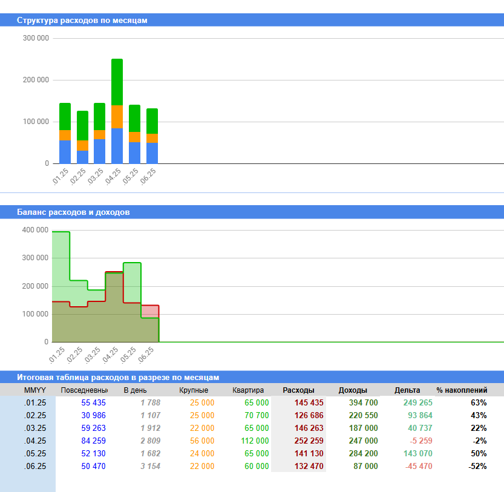Screen dimensions: 504x492
Task: Click the delta value 93 864
Action: tap(420, 416)
